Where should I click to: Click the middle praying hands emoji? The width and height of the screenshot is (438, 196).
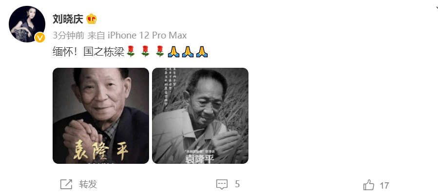coord(188,52)
